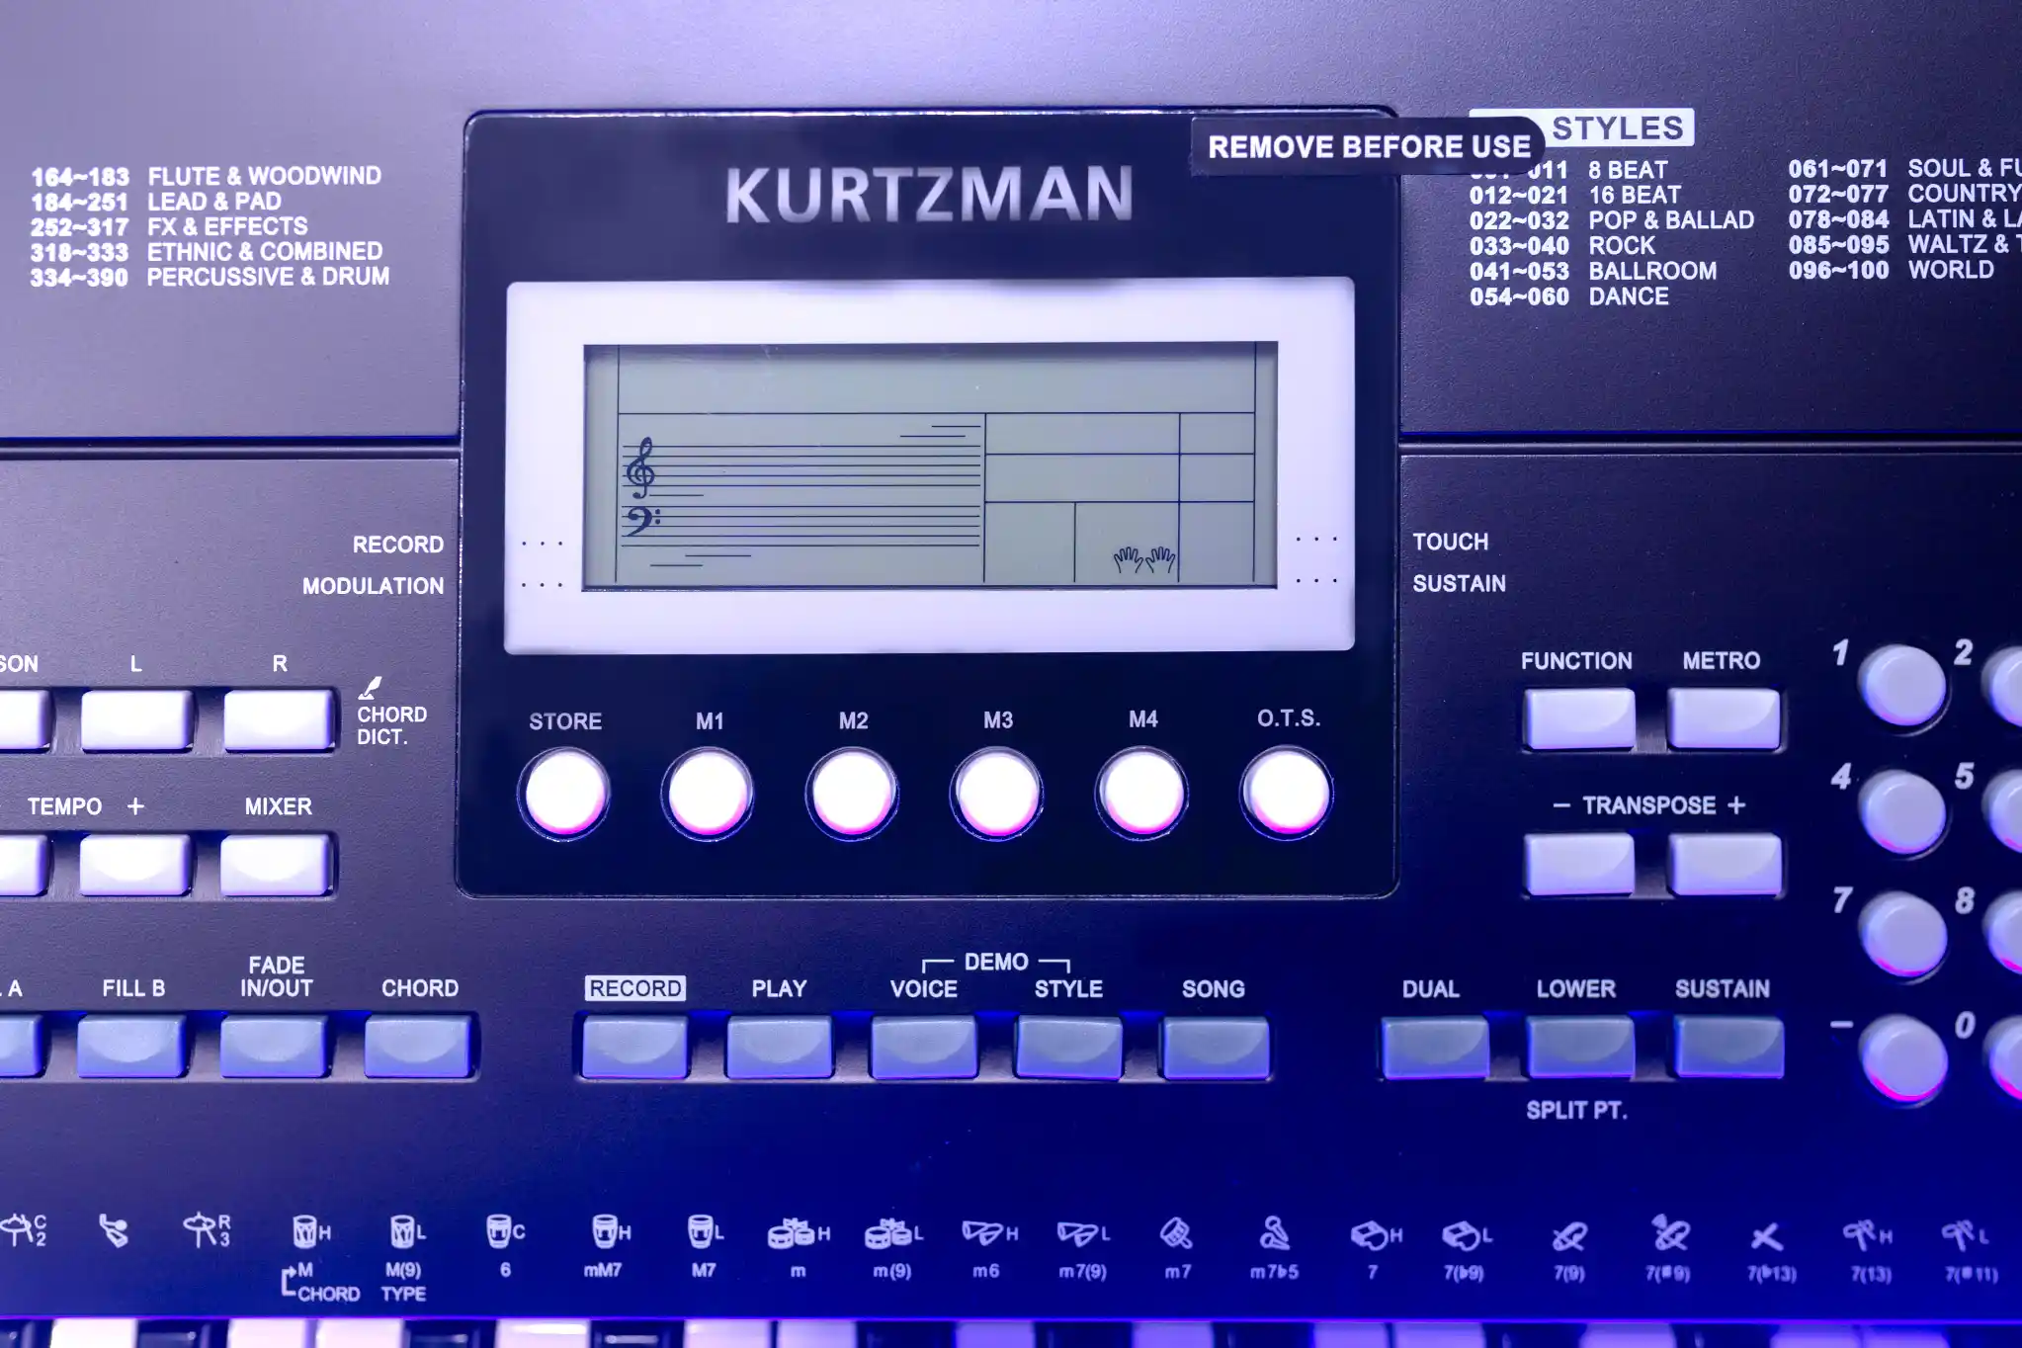
Task: Toggle the SUSTAIN button
Action: [x=1727, y=1049]
